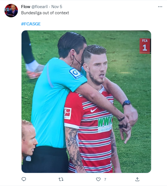The height and width of the screenshot is (186, 167).
Task: Open the share upload-arrow icon
Action: pos(137,179)
